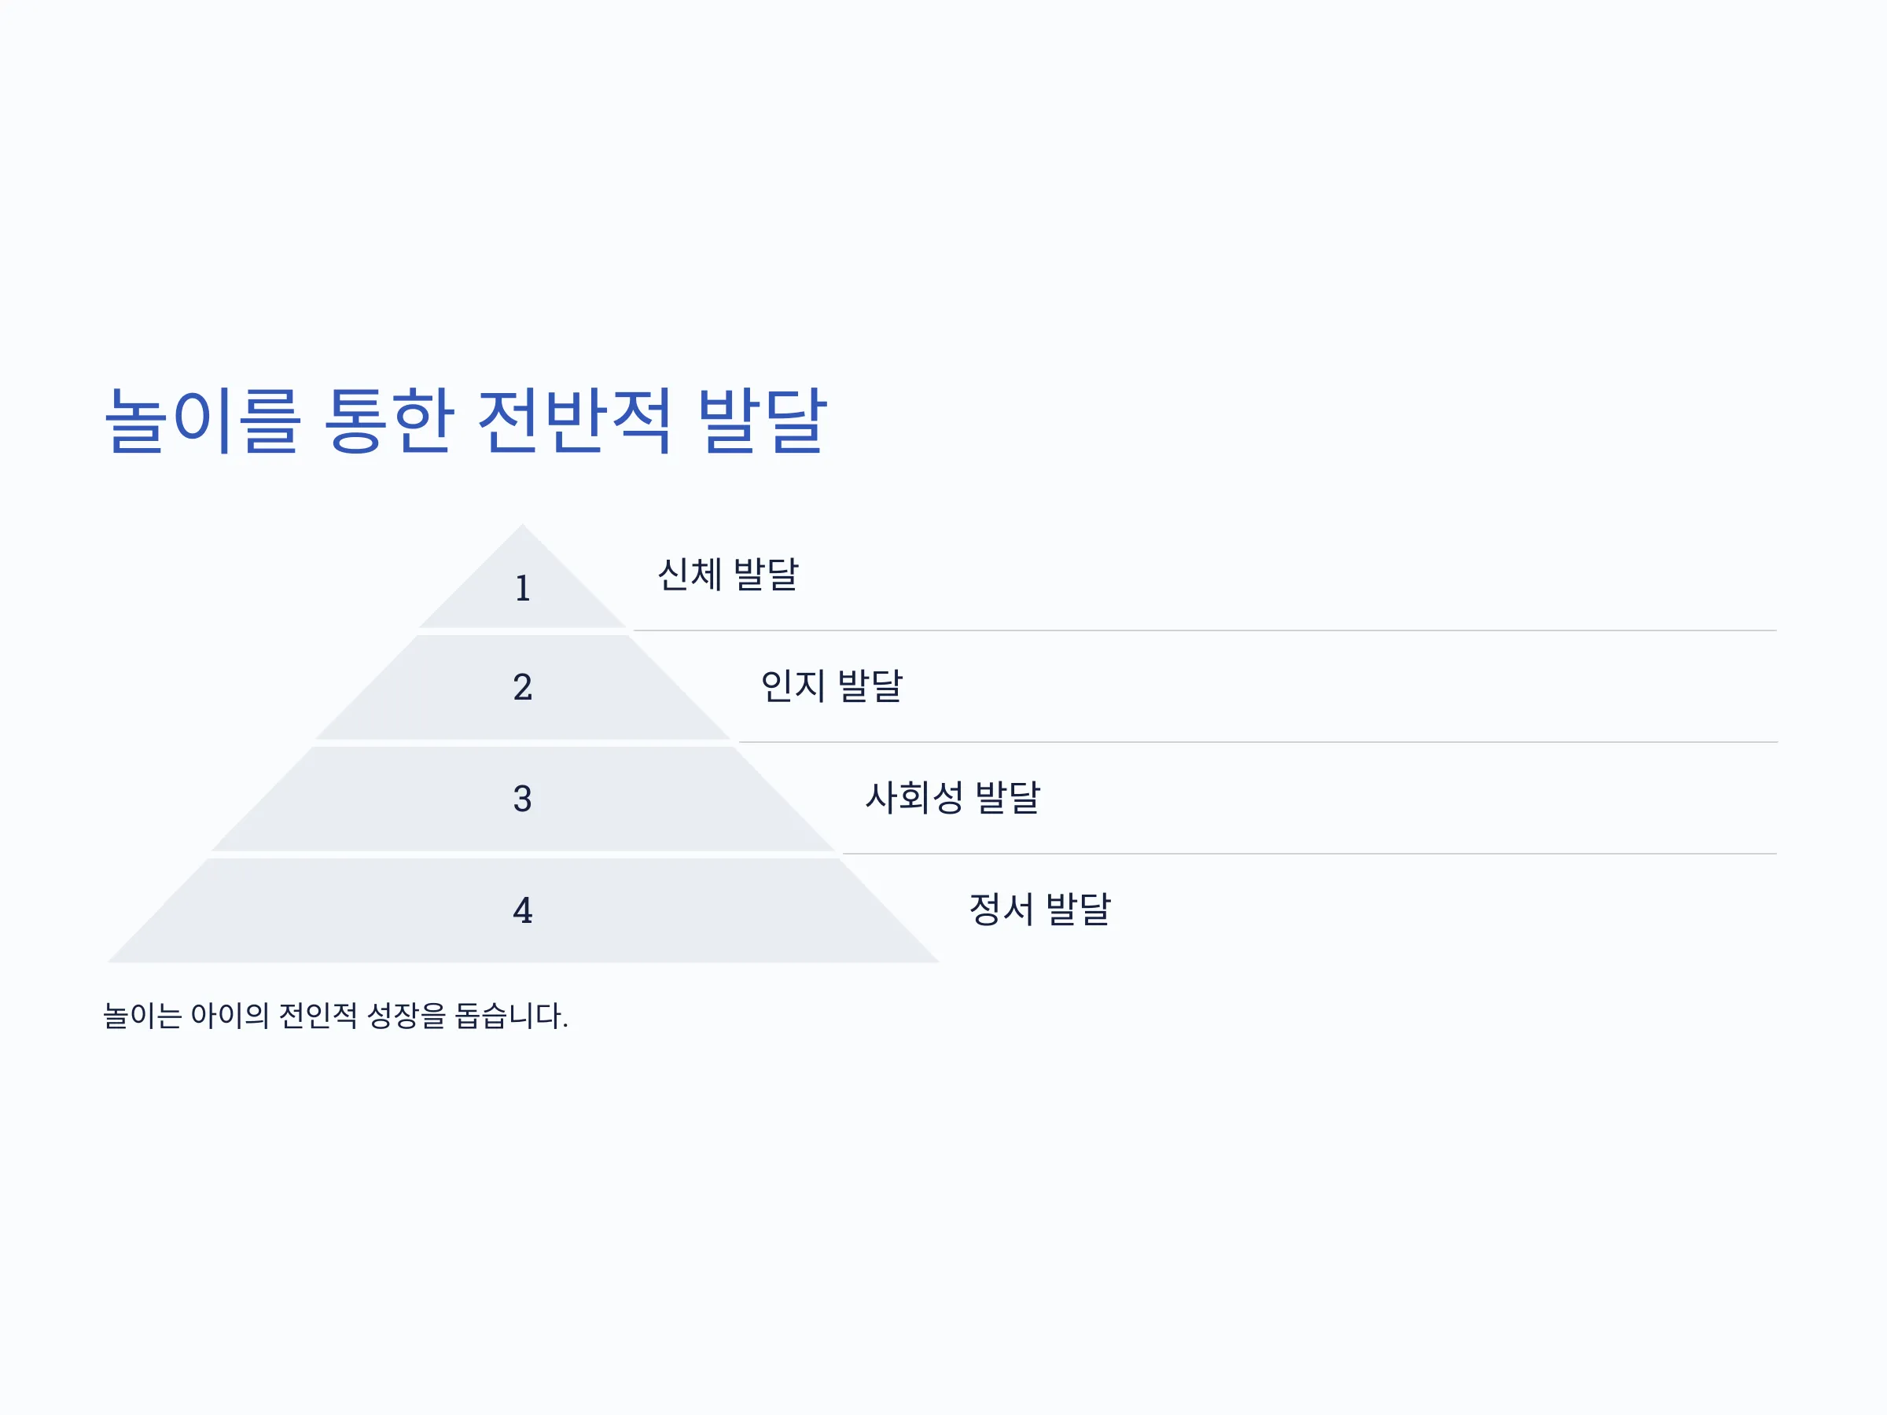Click the number 1 in the pyramid top
The height and width of the screenshot is (1415, 1887).
point(523,589)
